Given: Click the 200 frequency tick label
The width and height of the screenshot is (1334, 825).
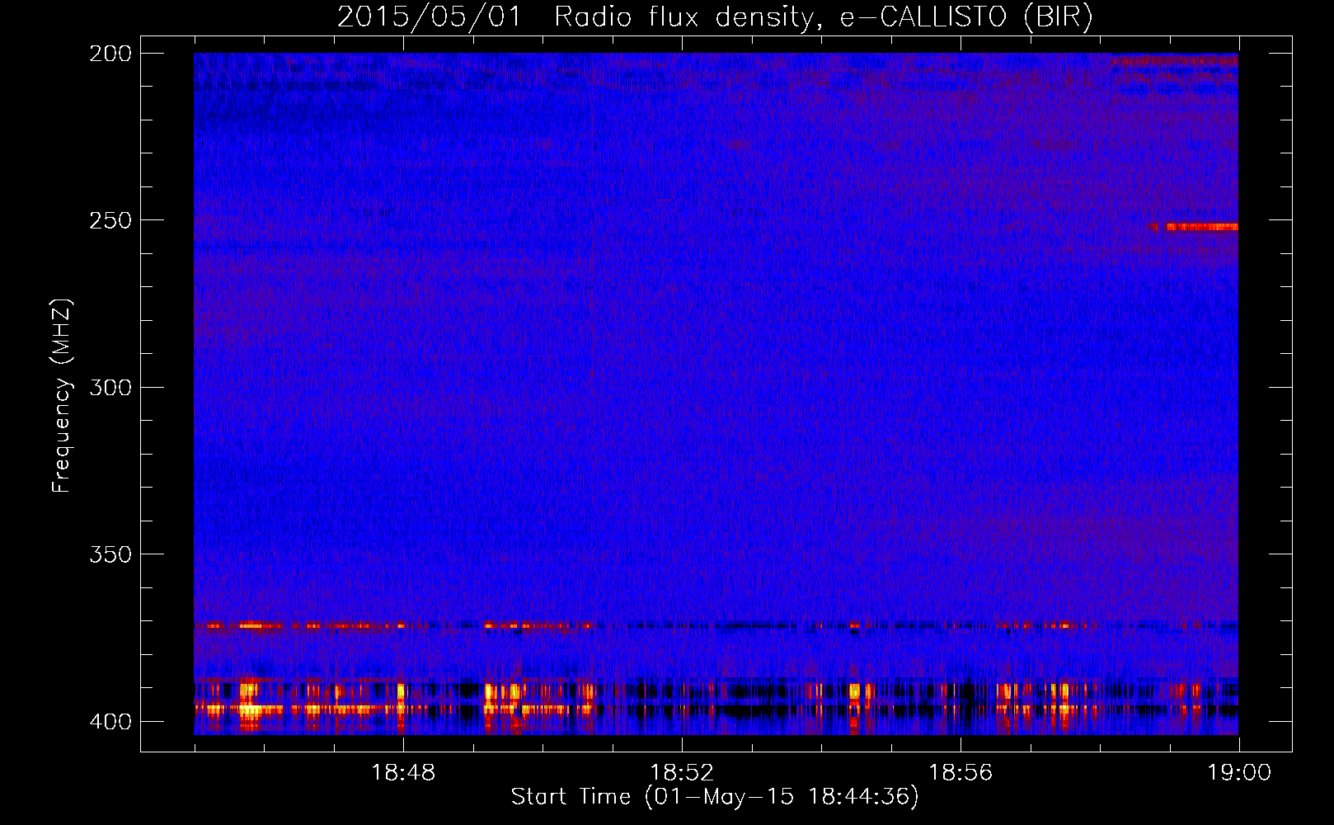Looking at the screenshot, I should tap(110, 54).
